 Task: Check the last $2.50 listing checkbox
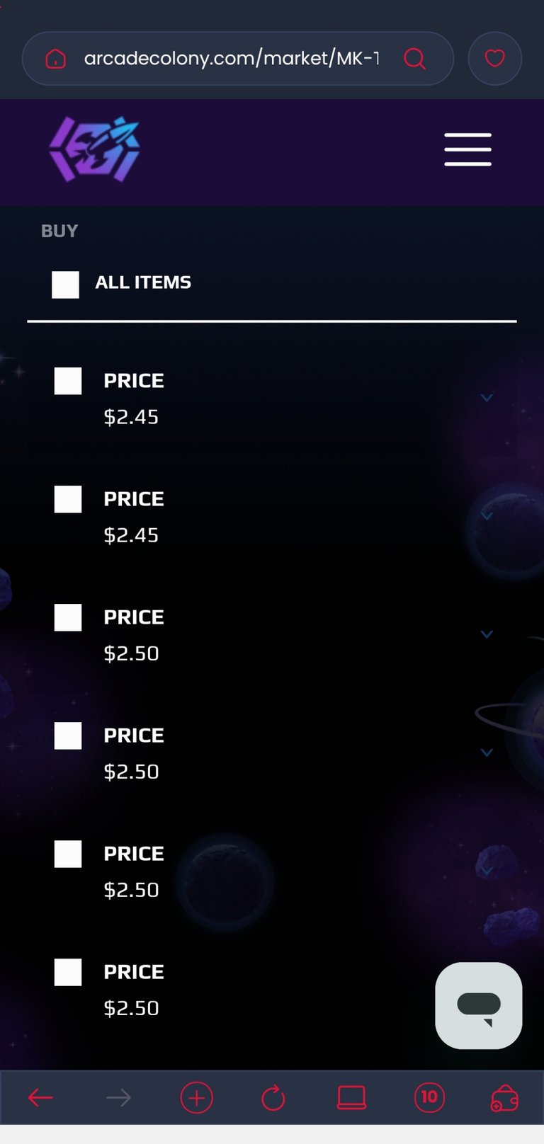pyautogui.click(x=68, y=972)
